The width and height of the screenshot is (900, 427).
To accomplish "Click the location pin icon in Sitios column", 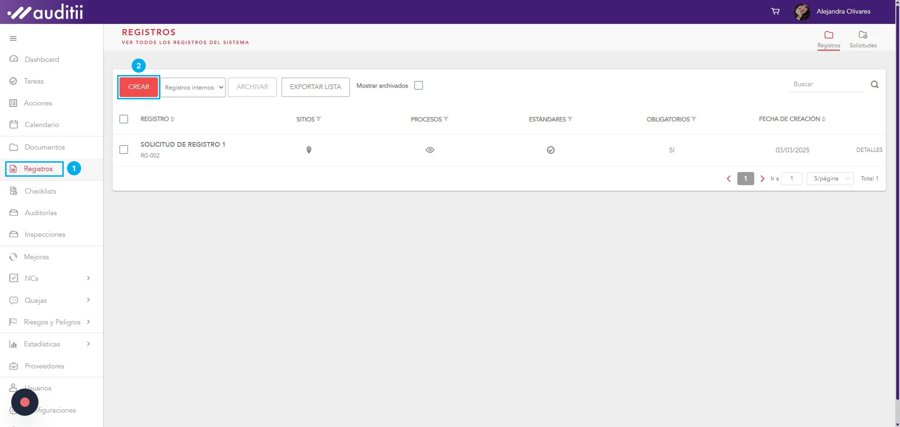I will tap(308, 150).
